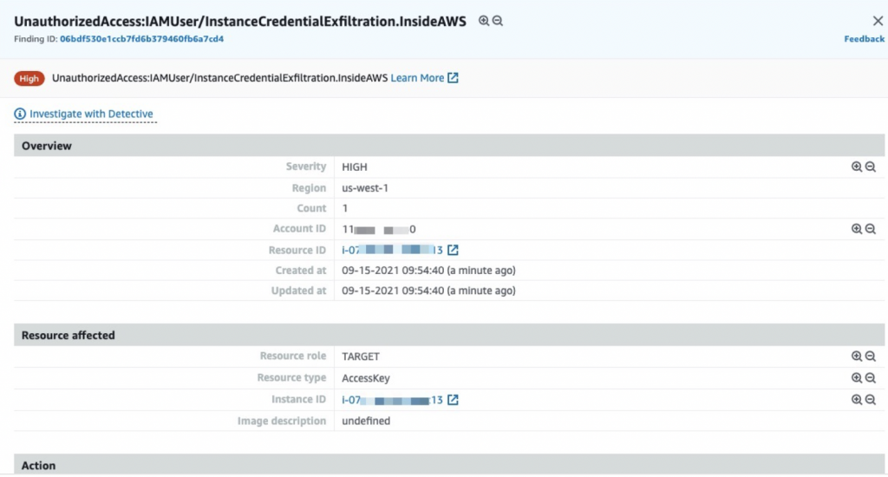Click the zoom-out exclude icon beside finding title
Viewport: 888px width, 477px height.
click(497, 21)
